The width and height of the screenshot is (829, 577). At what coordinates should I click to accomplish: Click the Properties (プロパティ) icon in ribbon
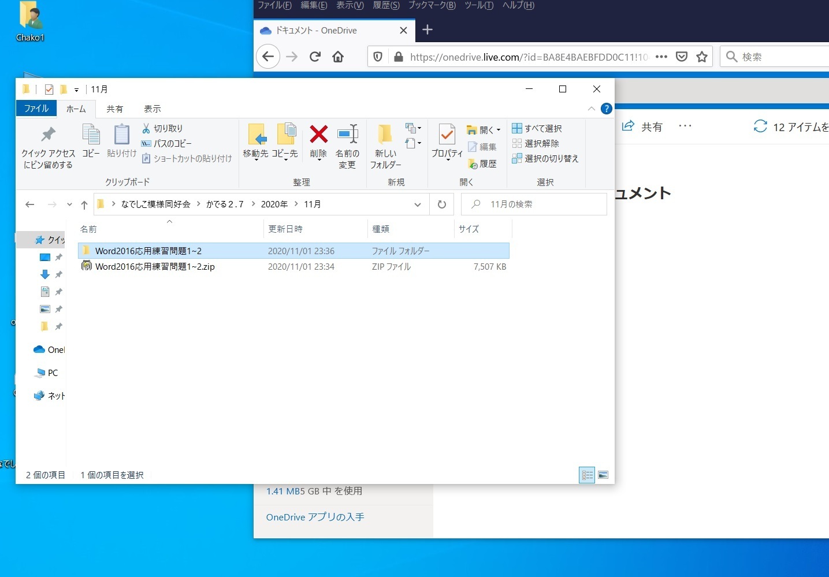(447, 135)
